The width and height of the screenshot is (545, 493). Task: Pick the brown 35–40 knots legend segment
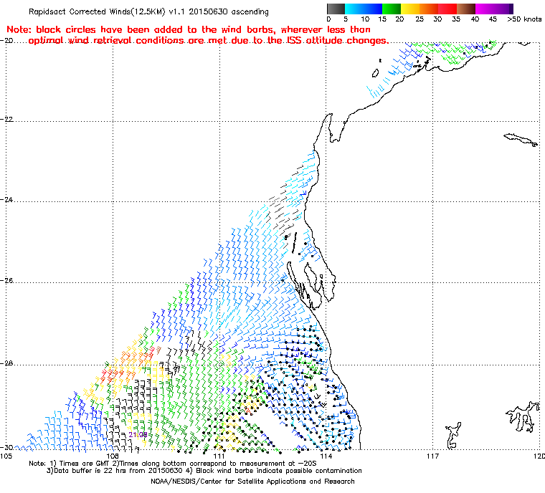tap(466, 9)
